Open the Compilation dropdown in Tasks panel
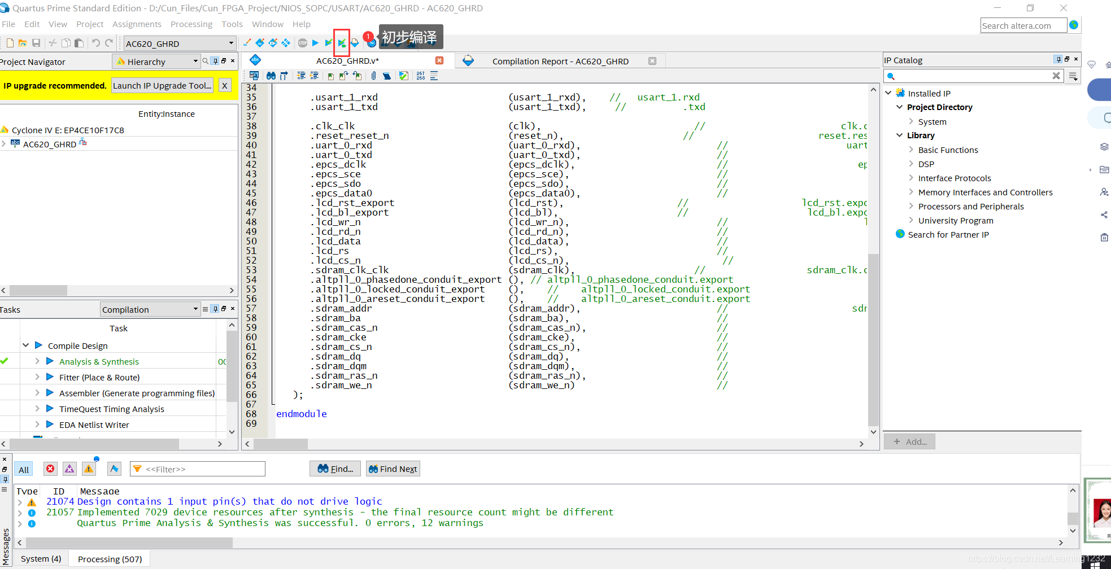Image resolution: width=1111 pixels, height=569 pixels. [150, 309]
